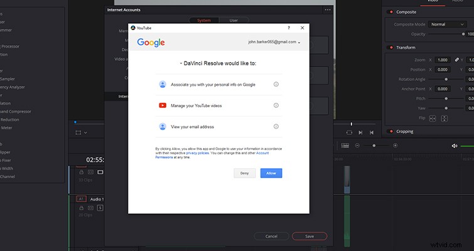Viewport: 474px width, 251px height.
Task: Click the Position X value field
Action: pos(443,70)
